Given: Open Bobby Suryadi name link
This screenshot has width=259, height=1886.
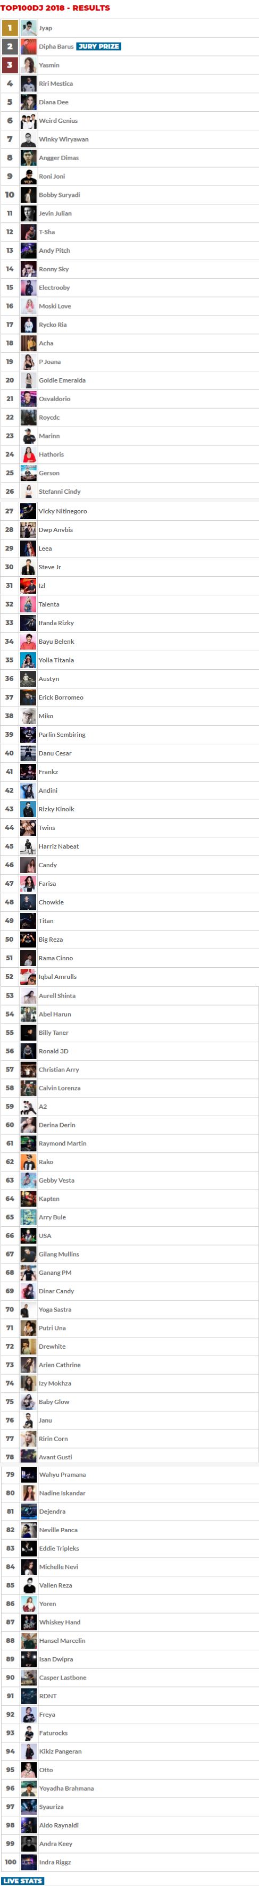Looking at the screenshot, I should click(59, 195).
